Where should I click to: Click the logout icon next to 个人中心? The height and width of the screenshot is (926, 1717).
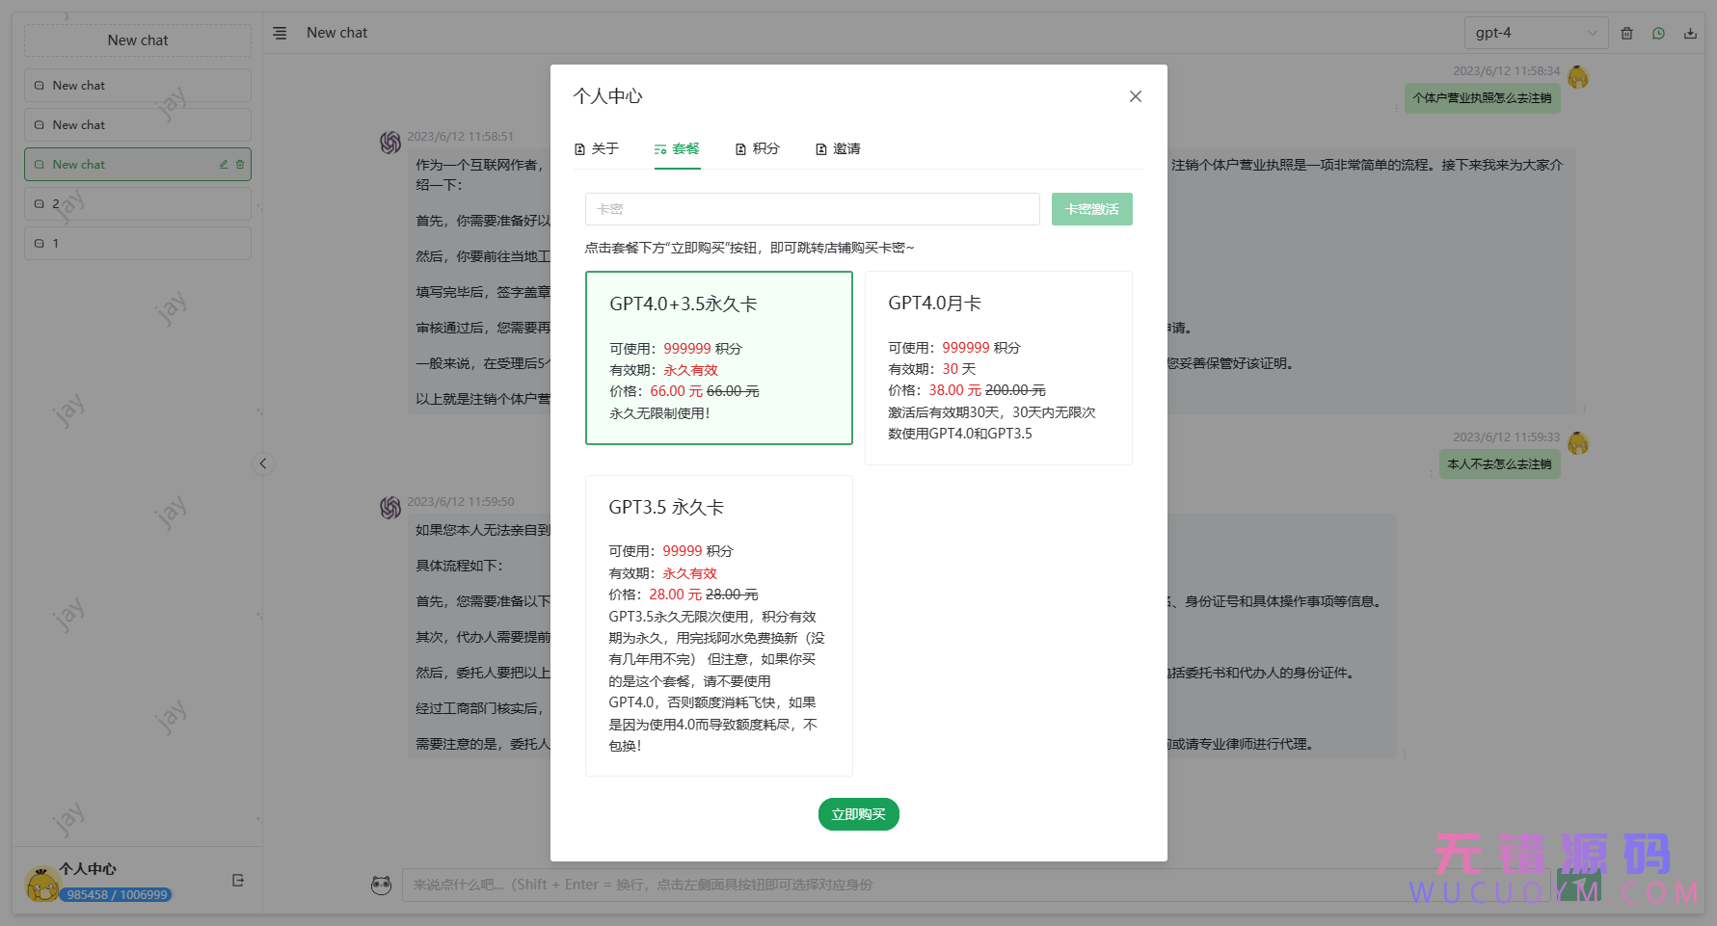[x=237, y=880]
